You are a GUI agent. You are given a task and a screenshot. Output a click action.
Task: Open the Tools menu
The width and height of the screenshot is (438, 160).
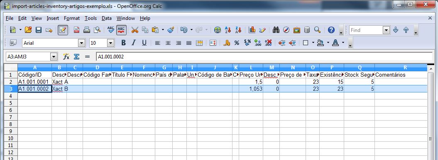pyautogui.click(x=91, y=18)
